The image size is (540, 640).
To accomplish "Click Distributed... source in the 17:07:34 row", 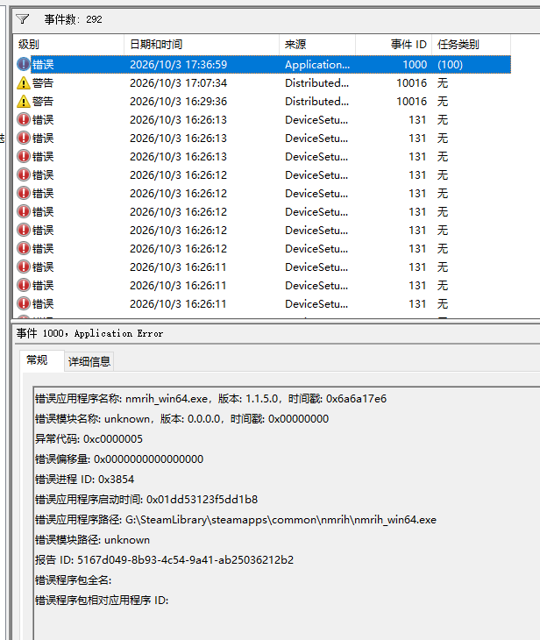I will click(x=316, y=83).
